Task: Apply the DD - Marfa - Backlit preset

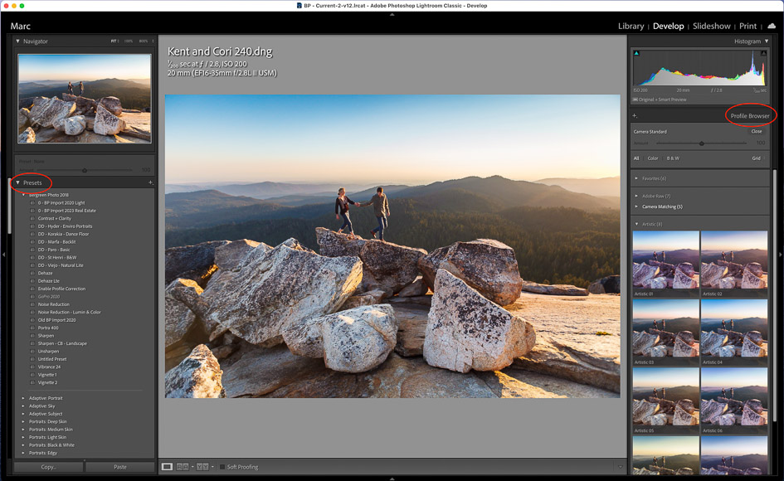Action: click(x=58, y=242)
